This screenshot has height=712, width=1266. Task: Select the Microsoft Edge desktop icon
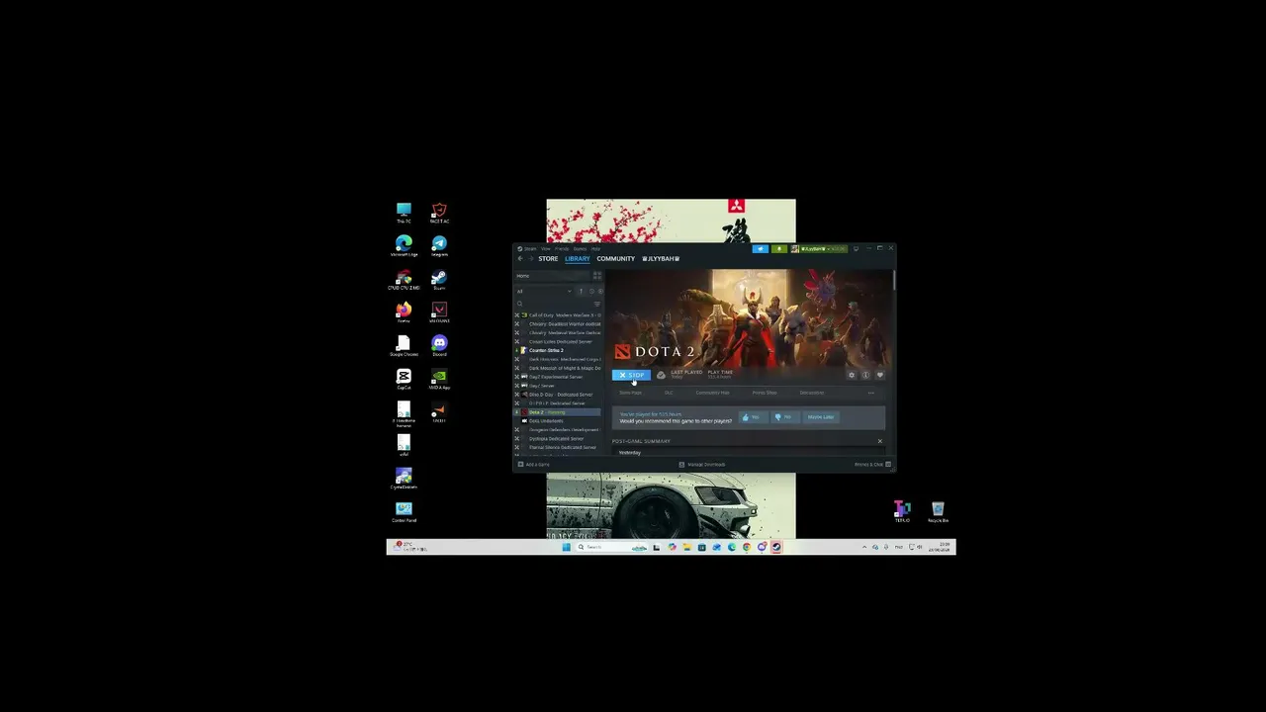click(404, 246)
